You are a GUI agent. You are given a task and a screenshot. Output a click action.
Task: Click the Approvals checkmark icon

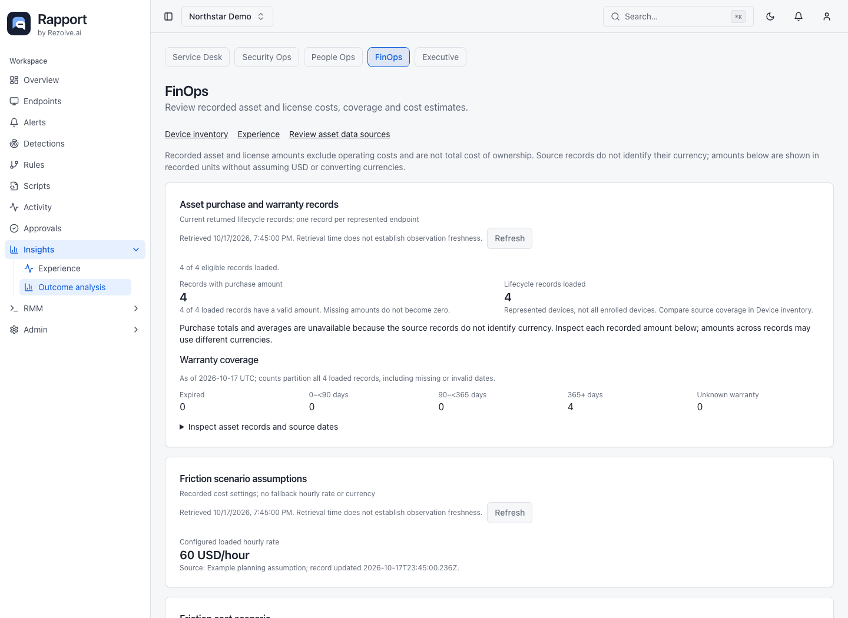pyautogui.click(x=14, y=228)
